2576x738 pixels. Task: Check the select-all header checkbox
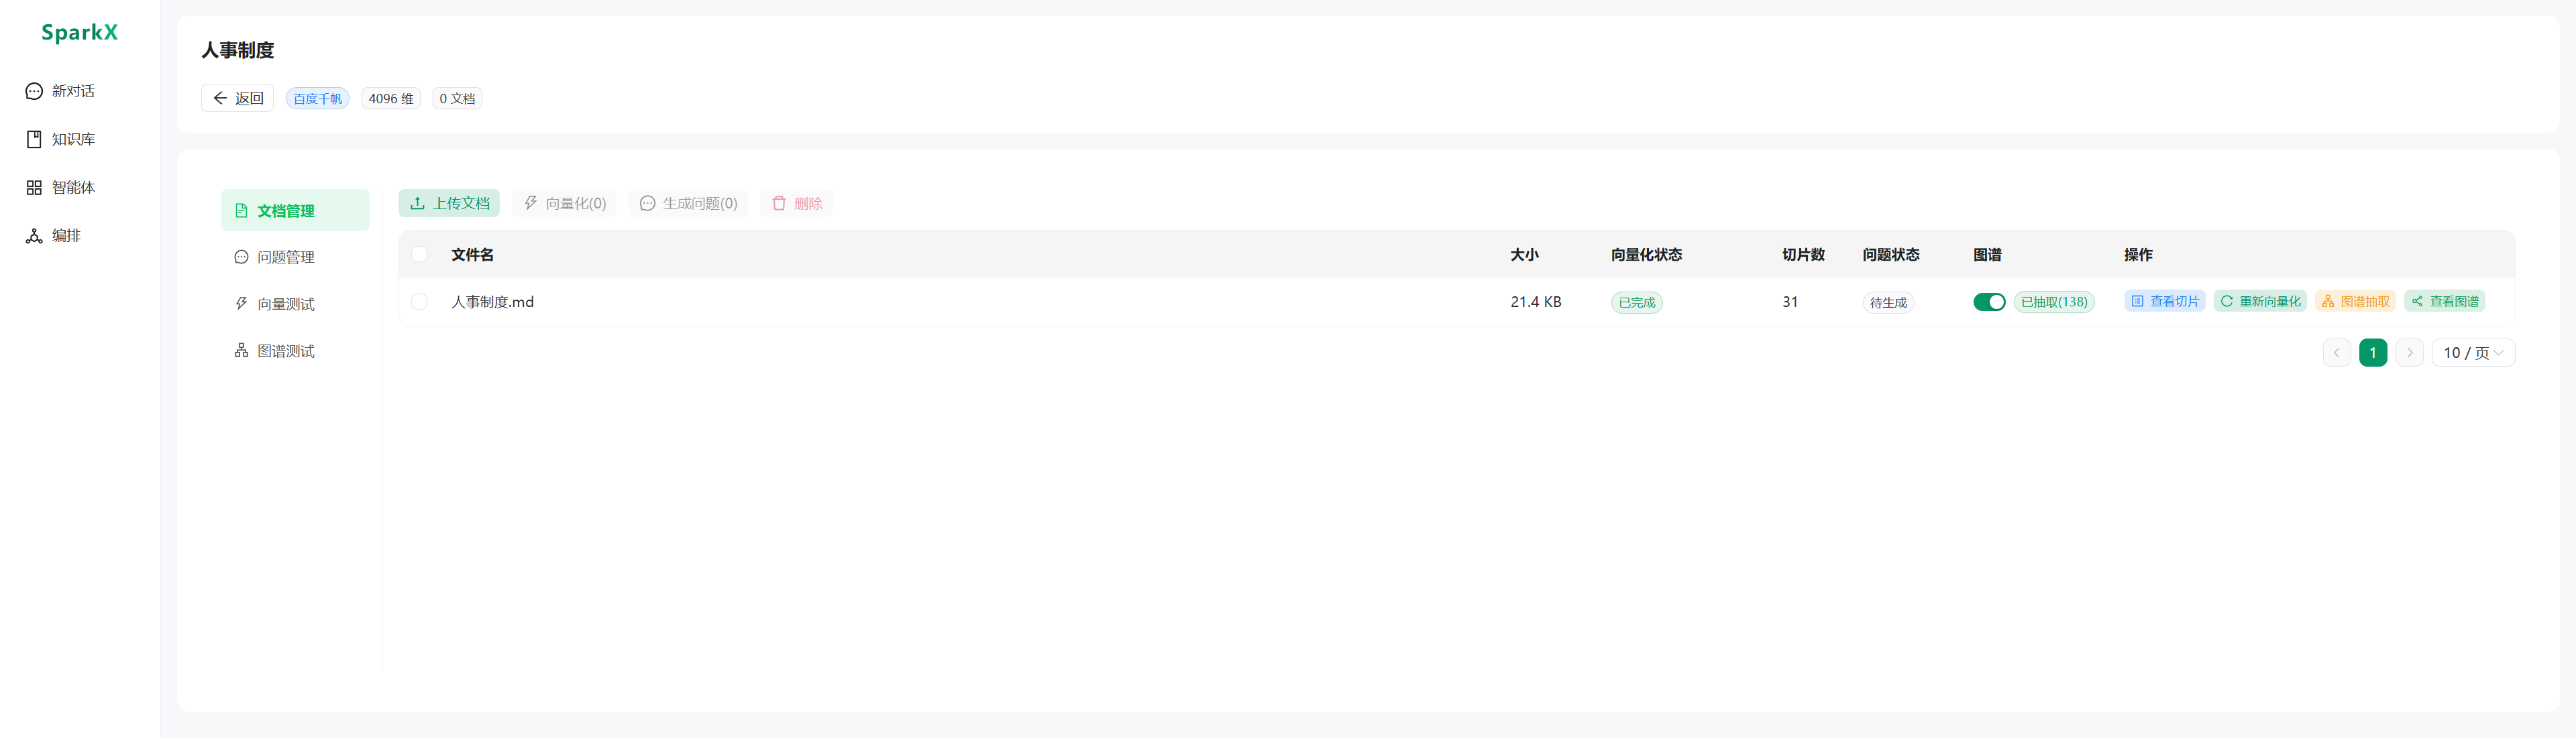[419, 253]
